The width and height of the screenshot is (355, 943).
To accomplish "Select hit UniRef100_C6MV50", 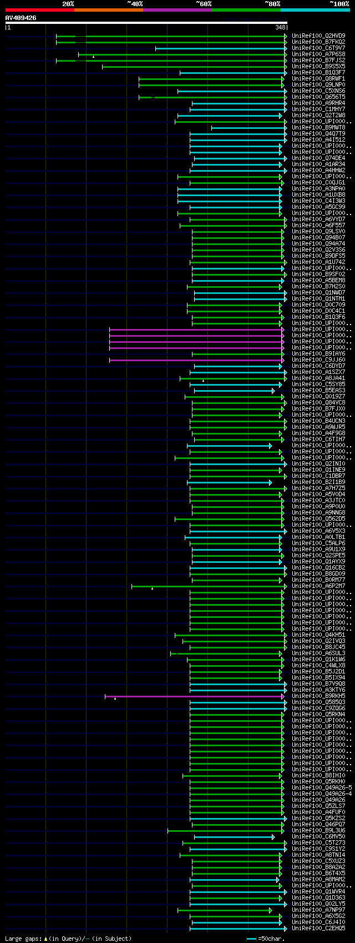I will pyautogui.click(x=318, y=837).
